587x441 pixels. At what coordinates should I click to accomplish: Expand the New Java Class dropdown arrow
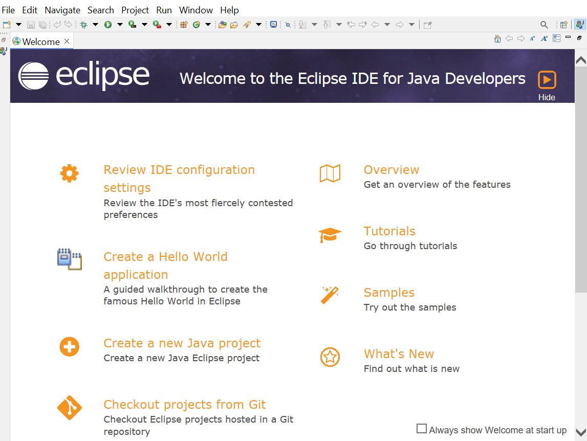coord(208,25)
